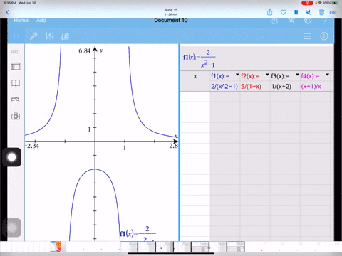Open the page layout sidebar icon
The image size is (342, 256).
tap(16, 66)
